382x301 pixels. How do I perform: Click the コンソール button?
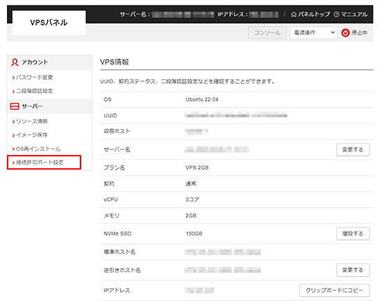(x=267, y=33)
